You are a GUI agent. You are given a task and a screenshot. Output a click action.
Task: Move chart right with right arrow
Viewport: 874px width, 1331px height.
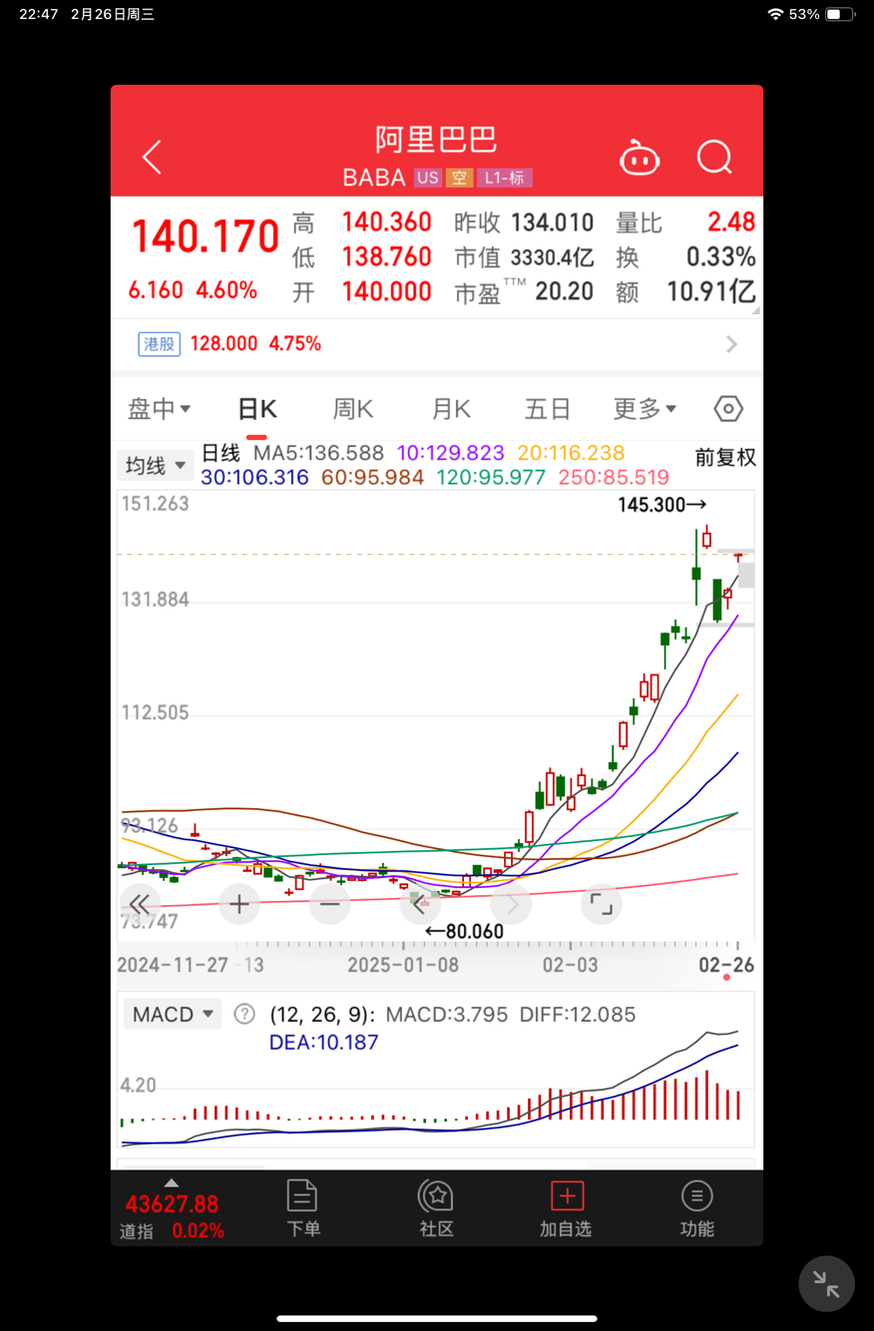pyautogui.click(x=511, y=905)
